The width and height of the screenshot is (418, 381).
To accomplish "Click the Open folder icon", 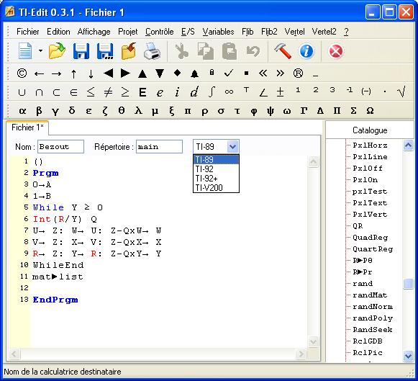I will (57, 50).
